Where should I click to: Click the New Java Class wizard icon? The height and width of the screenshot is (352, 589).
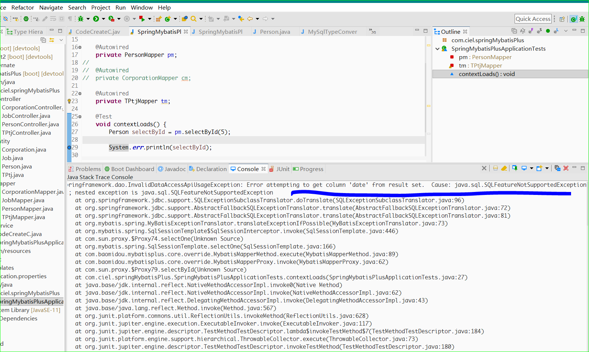[x=168, y=18]
